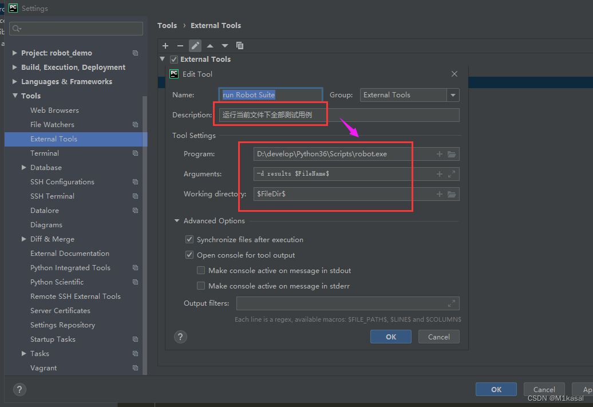This screenshot has width=593, height=407.
Task: Expand the Output filters editor
Action: coord(452,303)
